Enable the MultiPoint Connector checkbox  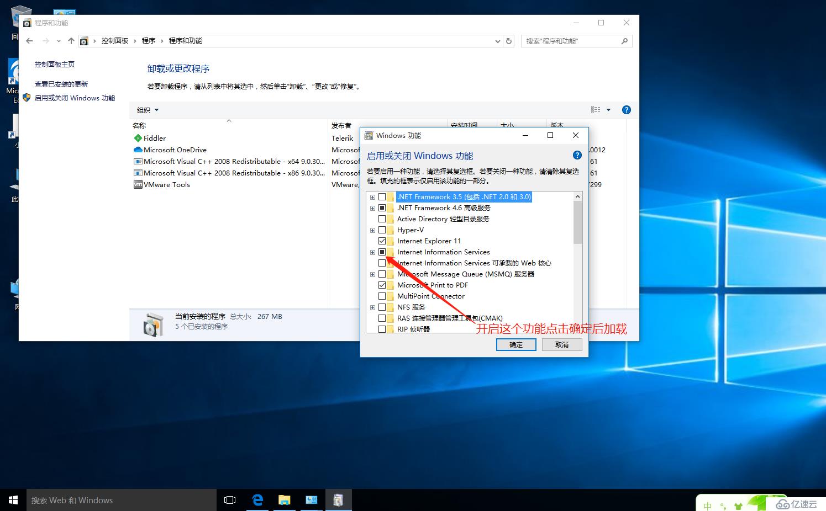(382, 296)
